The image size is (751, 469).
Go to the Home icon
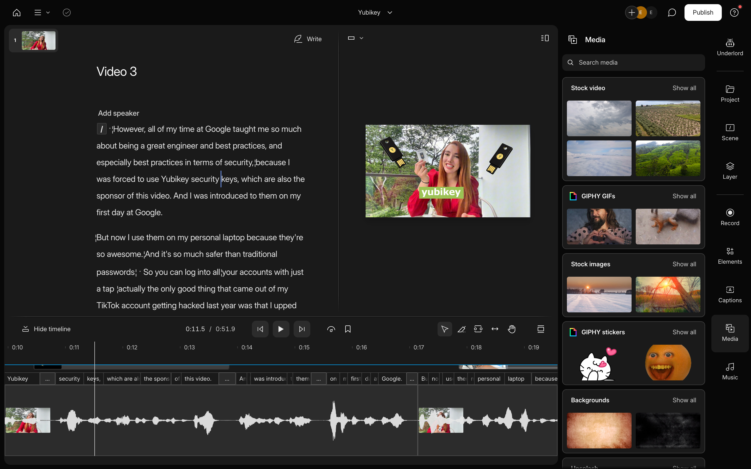pos(17,13)
